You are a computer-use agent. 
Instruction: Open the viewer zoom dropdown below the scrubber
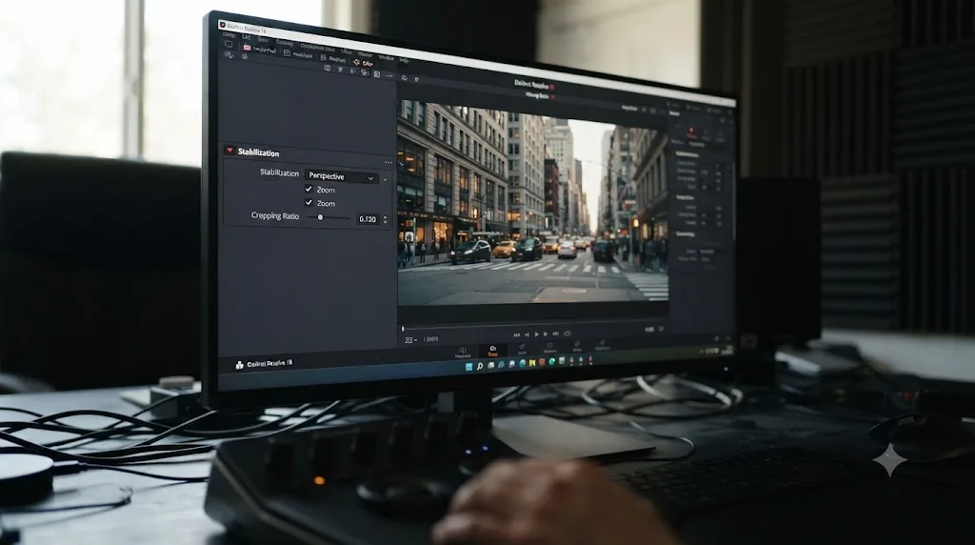pos(410,340)
